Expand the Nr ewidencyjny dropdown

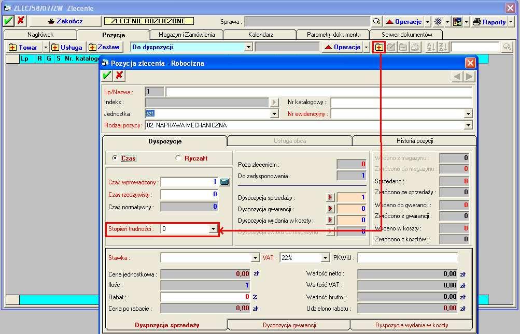pos(468,113)
